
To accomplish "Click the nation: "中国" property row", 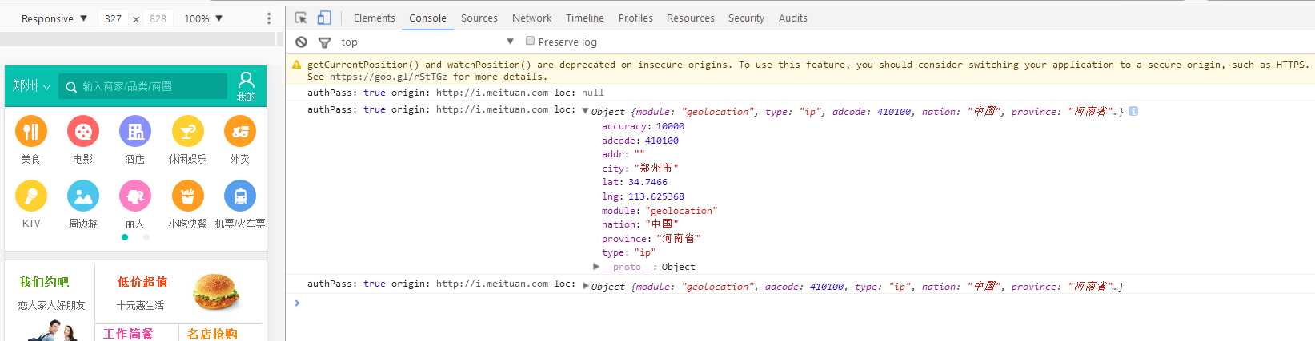I will (640, 224).
